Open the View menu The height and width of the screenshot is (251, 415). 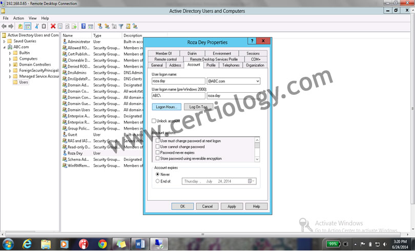[x=33, y=18]
